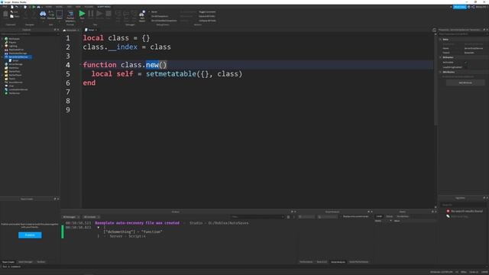Click the Copy tool in ribbon

(x=15, y=16)
